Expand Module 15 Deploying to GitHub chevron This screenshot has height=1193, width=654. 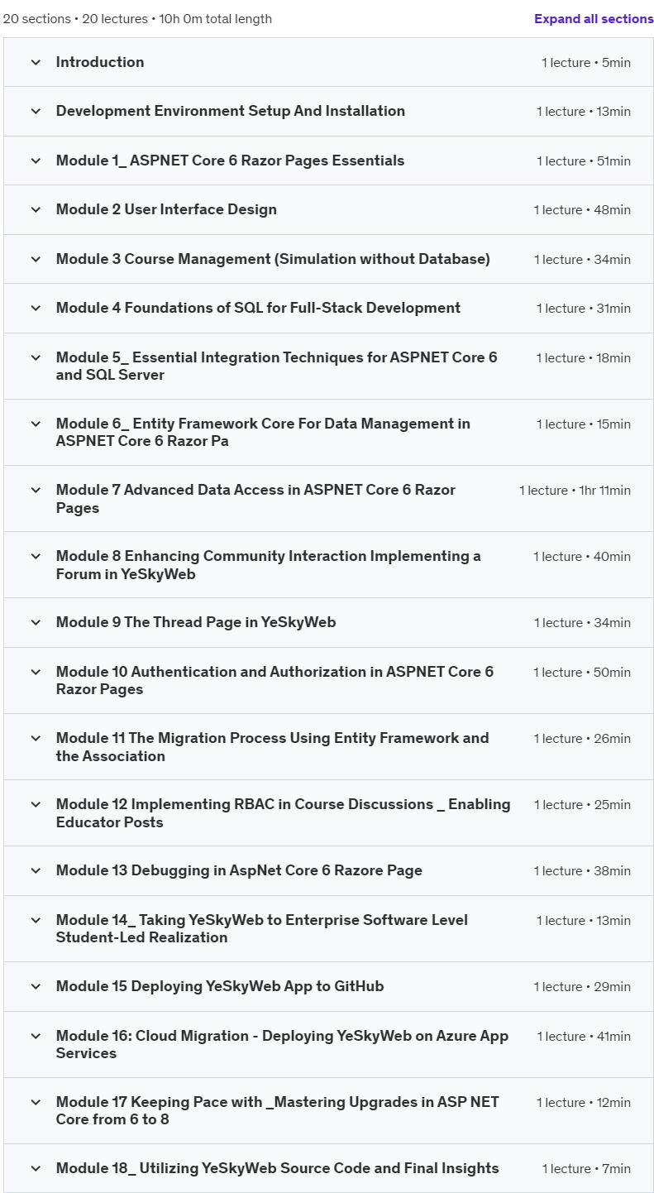coord(36,986)
